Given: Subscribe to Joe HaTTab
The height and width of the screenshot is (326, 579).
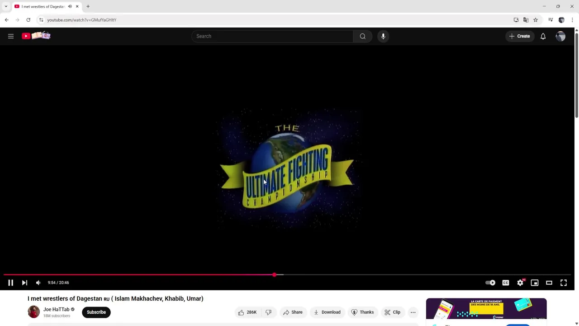Looking at the screenshot, I should click(96, 312).
